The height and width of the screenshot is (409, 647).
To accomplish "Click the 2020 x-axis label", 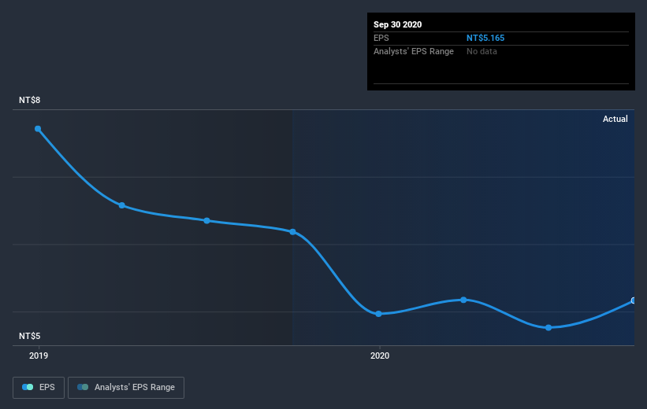I will coord(380,356).
